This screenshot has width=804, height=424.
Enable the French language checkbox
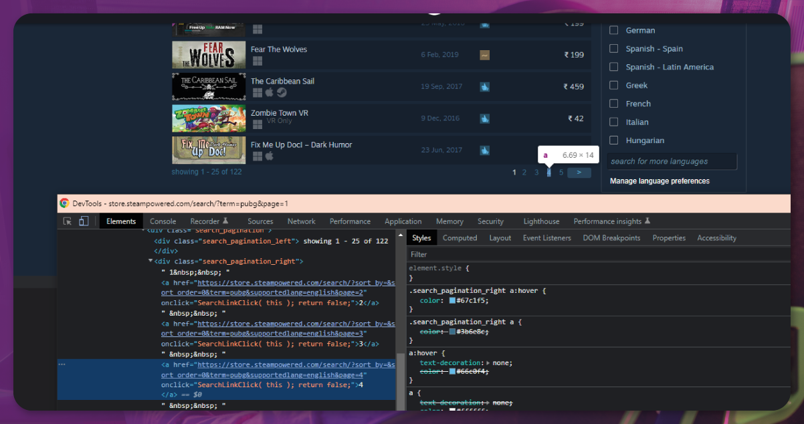point(613,104)
